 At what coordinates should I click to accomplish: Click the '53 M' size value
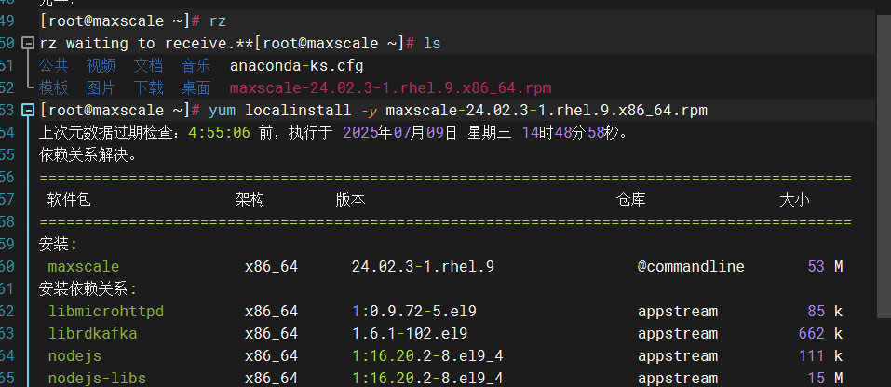[x=825, y=266]
